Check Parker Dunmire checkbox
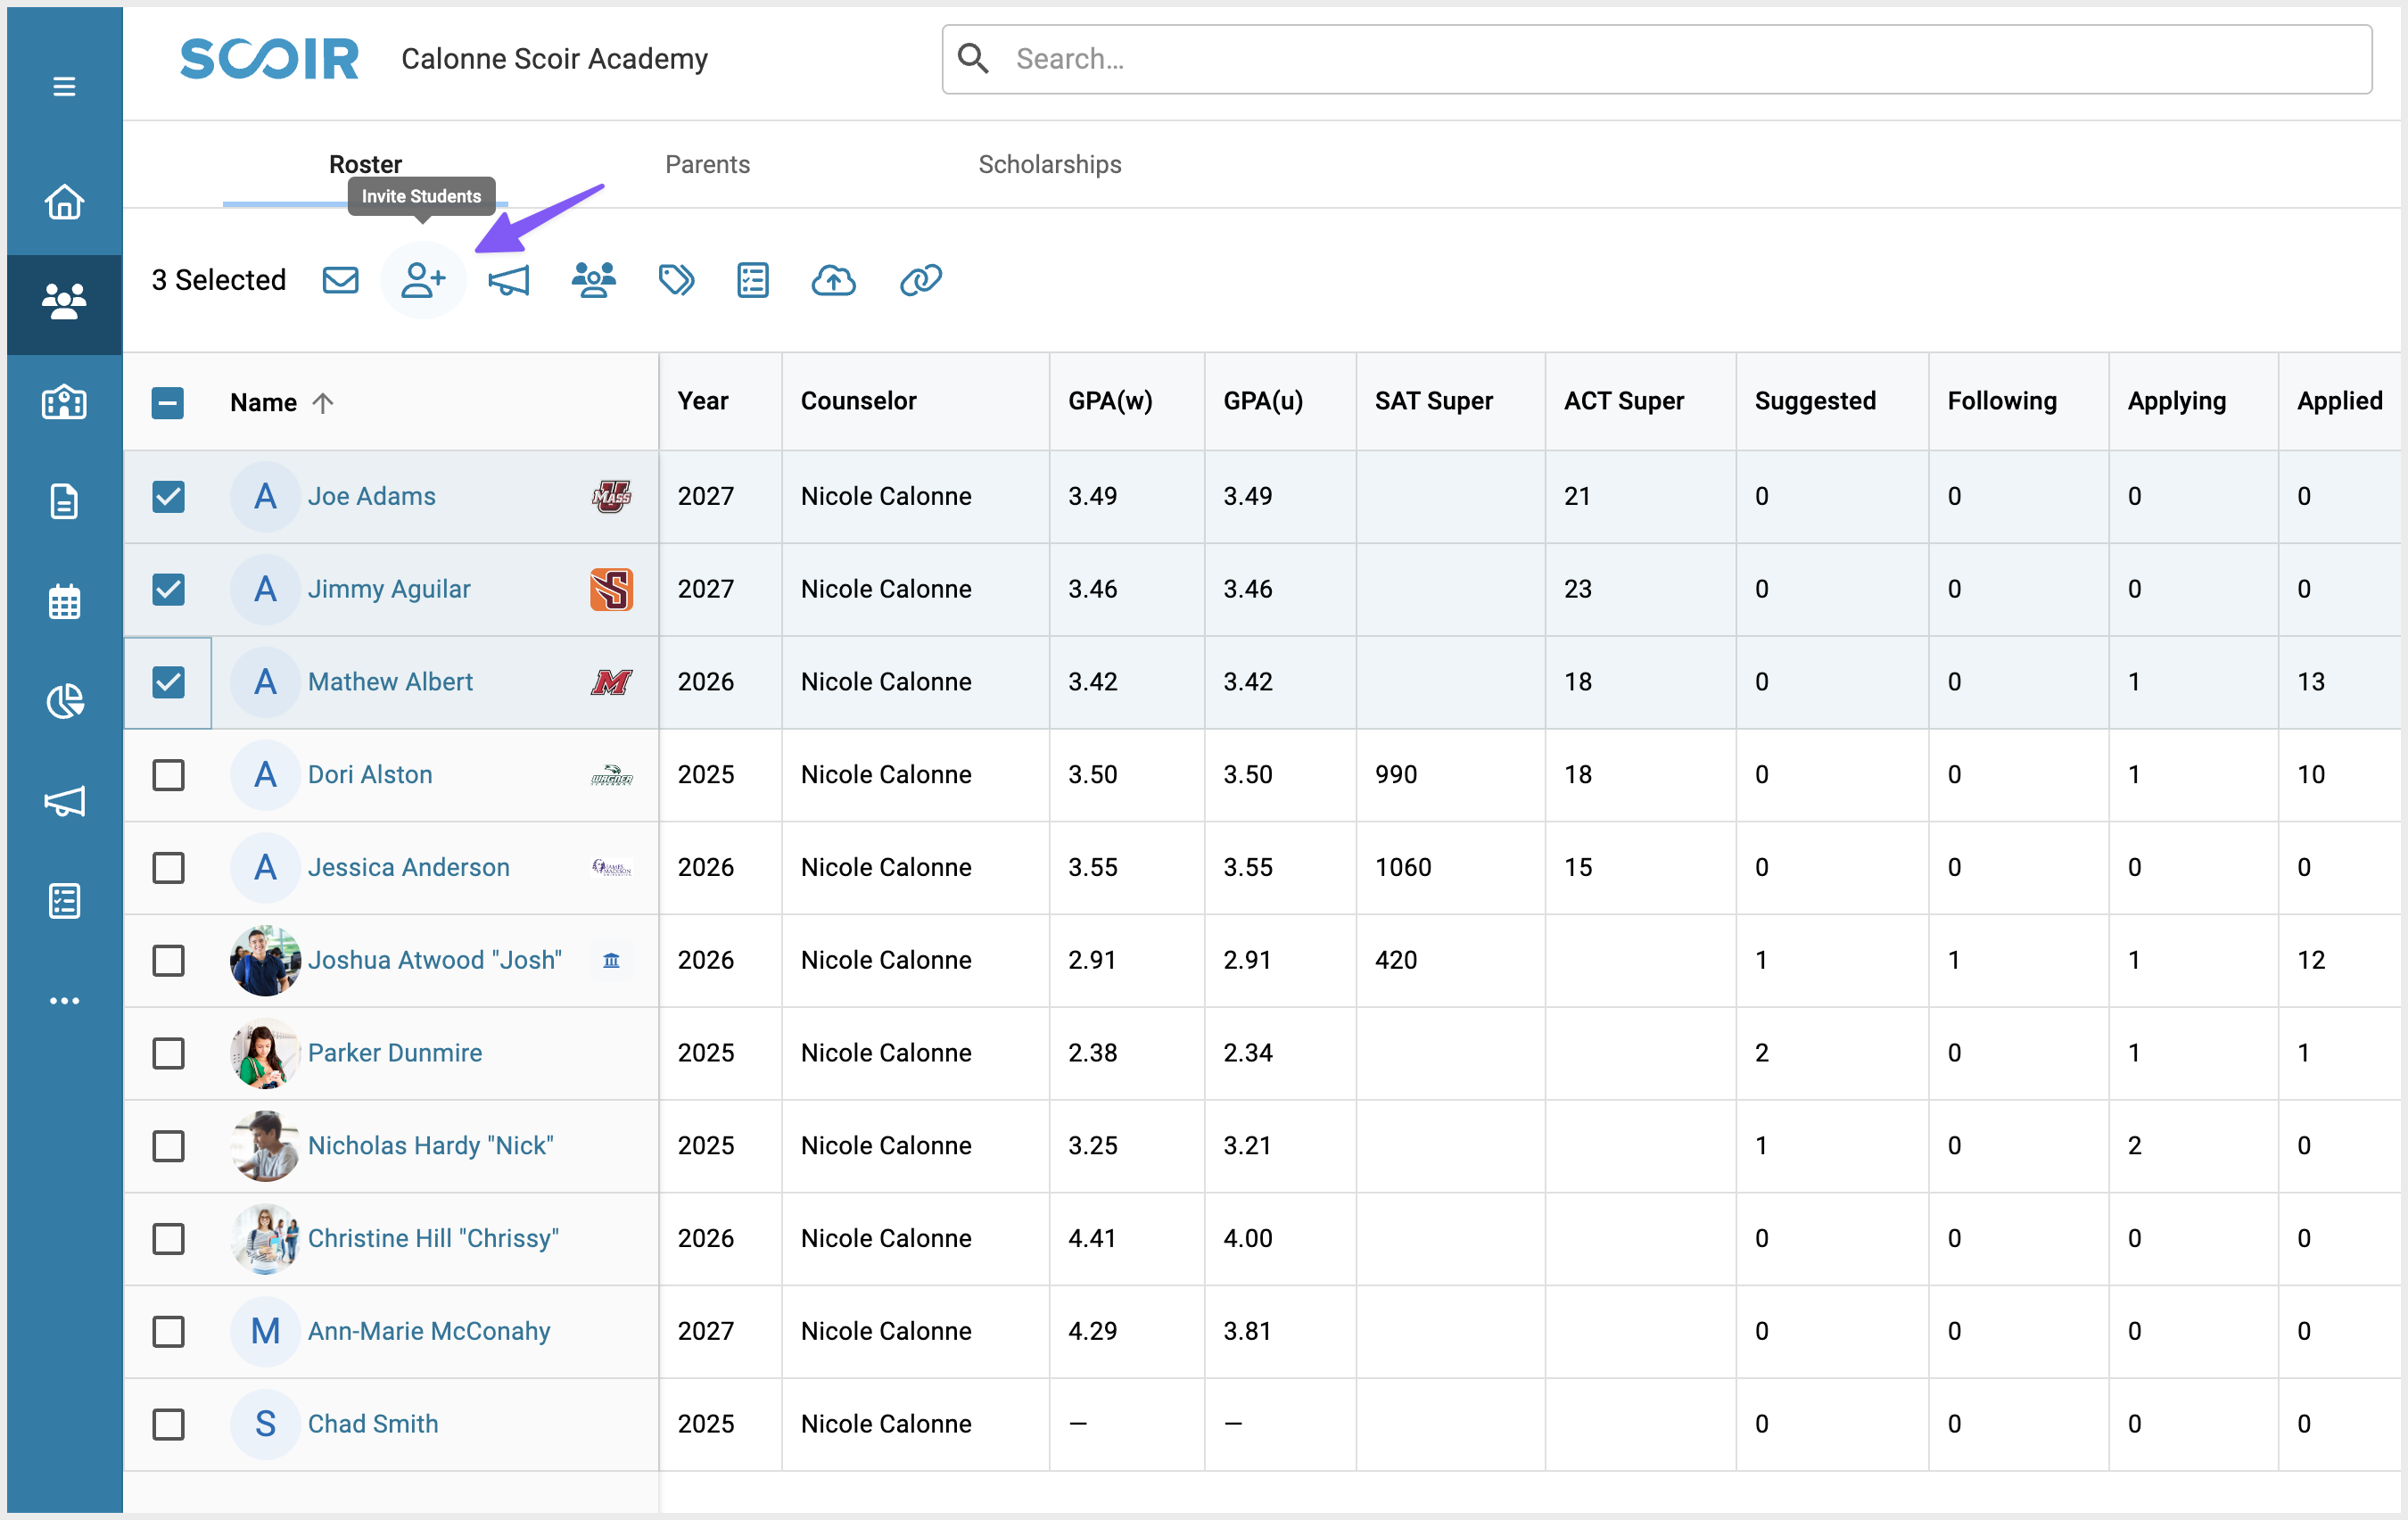 click(168, 1053)
